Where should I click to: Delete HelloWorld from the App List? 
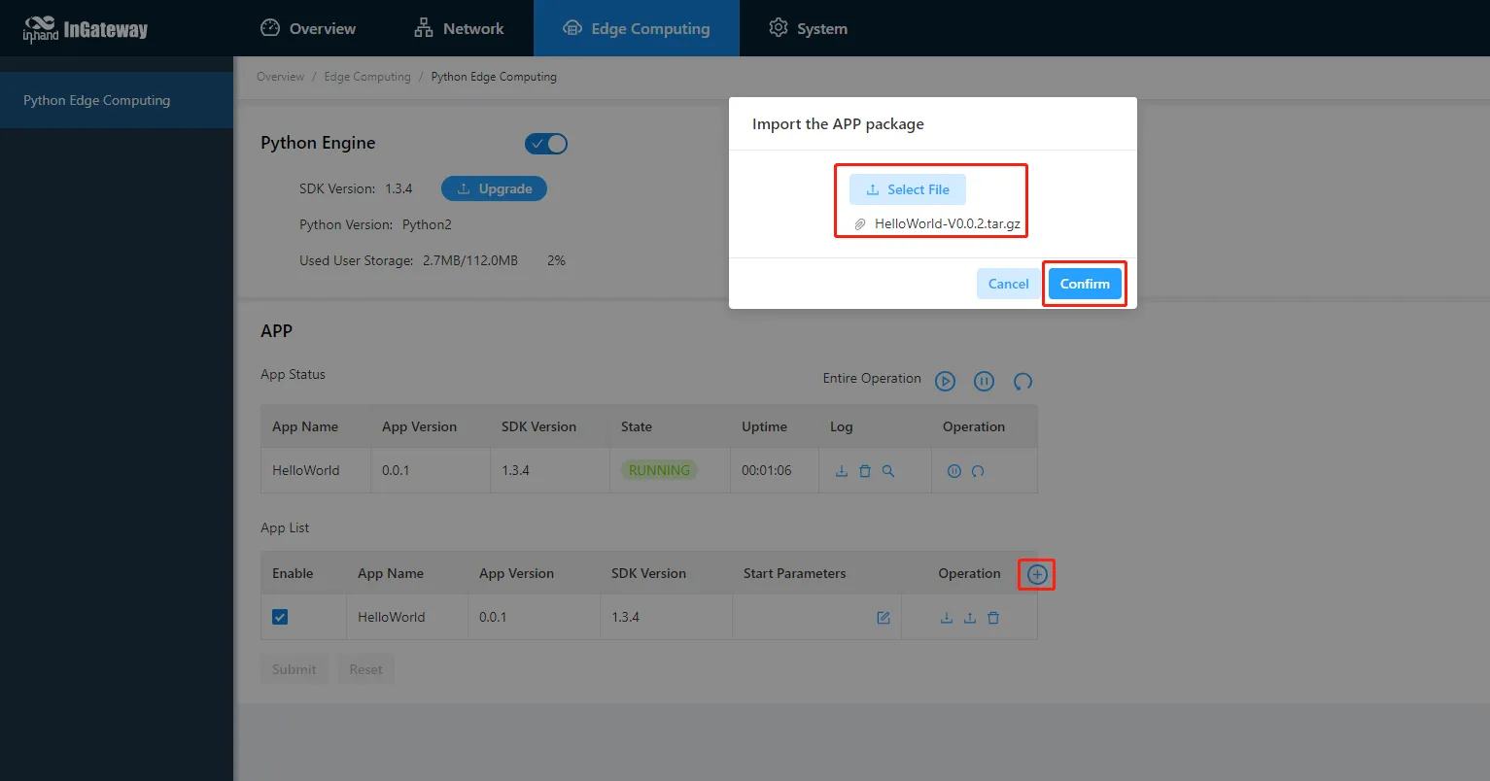tap(993, 618)
